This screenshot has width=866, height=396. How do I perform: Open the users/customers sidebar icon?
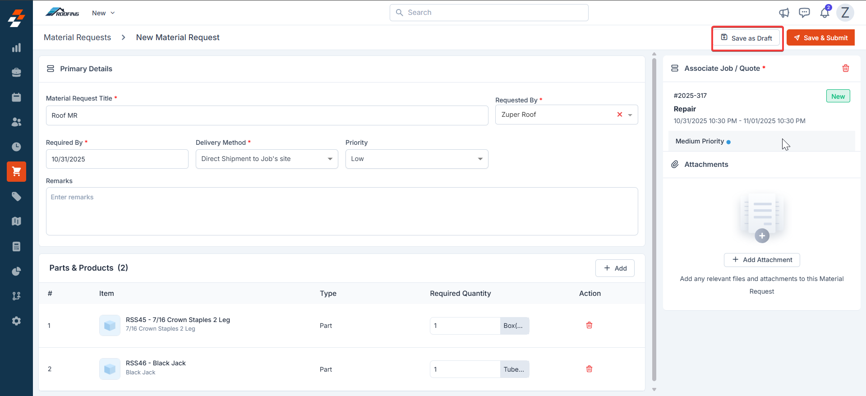pyautogui.click(x=16, y=122)
